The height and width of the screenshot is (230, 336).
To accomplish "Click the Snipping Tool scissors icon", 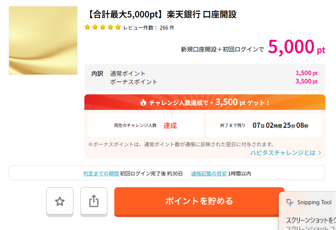I will 290,202.
